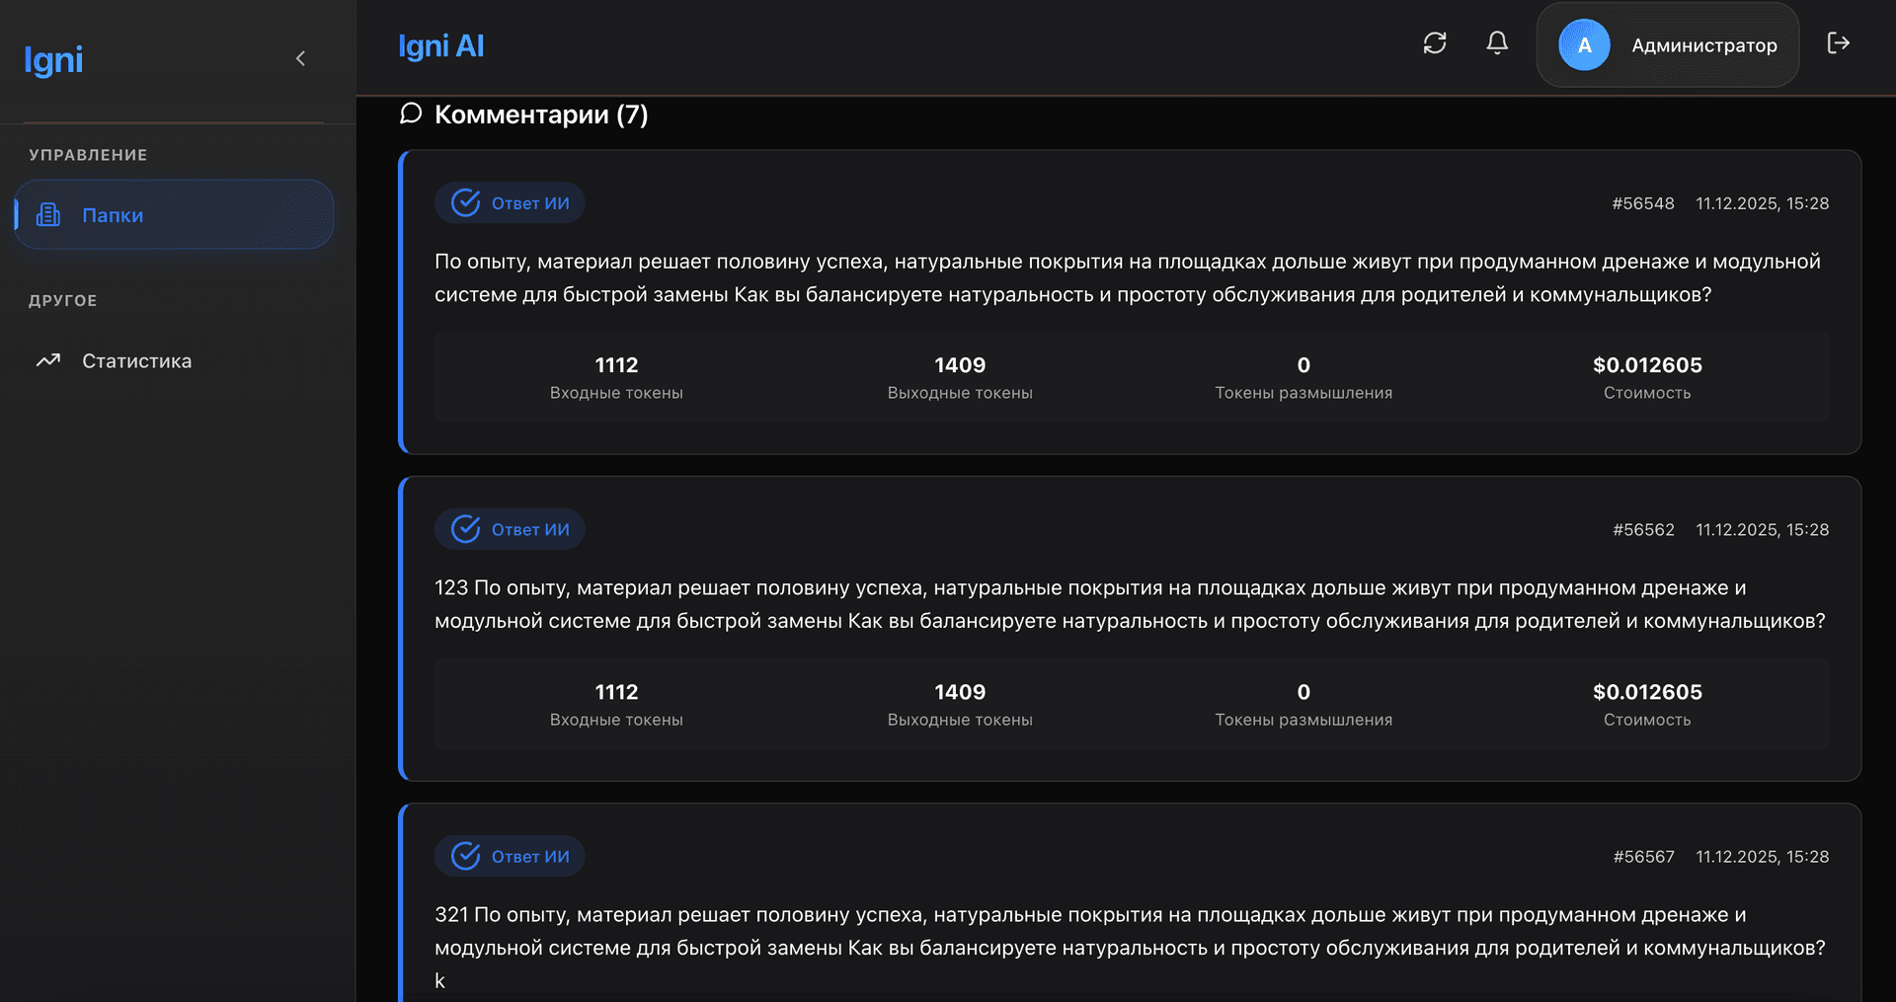Click the Igni logo in sidebar
The image size is (1896, 1002).
click(53, 60)
